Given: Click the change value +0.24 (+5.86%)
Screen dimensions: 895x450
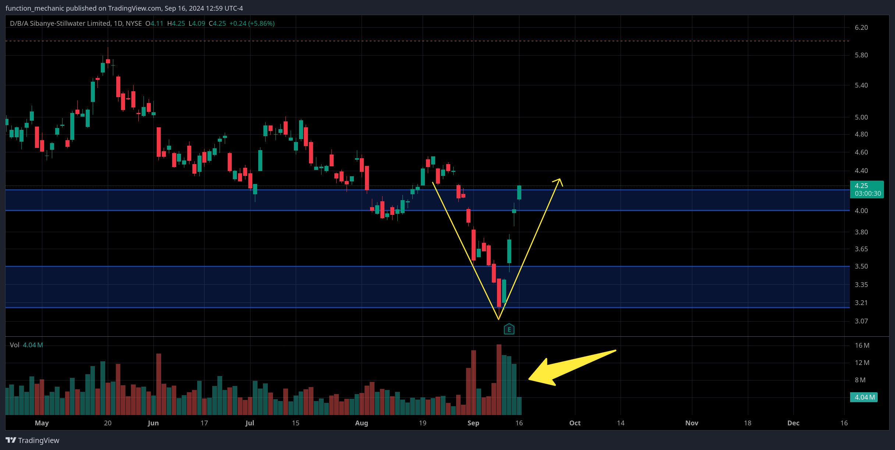Looking at the screenshot, I should pyautogui.click(x=252, y=23).
